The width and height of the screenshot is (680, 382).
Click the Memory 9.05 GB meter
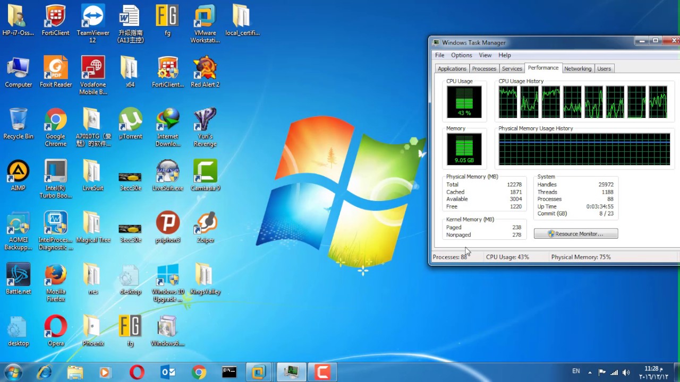(464, 149)
